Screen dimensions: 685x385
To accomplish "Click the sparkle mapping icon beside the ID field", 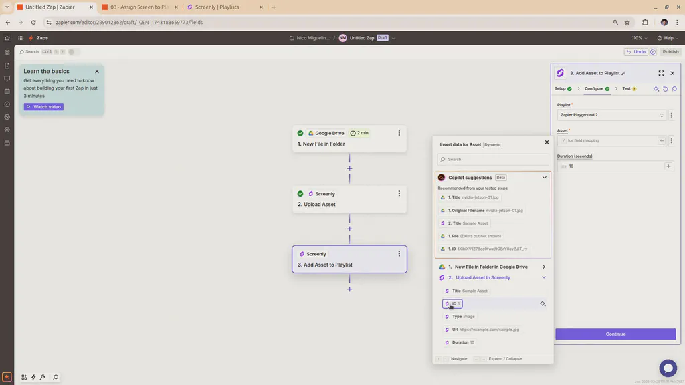I will point(543,303).
